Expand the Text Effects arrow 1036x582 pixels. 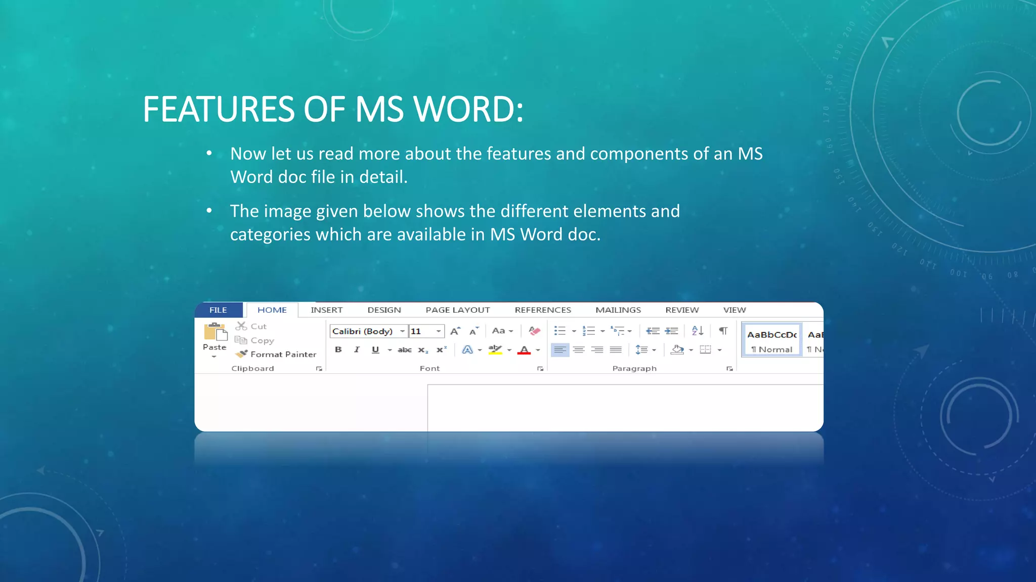pos(480,350)
